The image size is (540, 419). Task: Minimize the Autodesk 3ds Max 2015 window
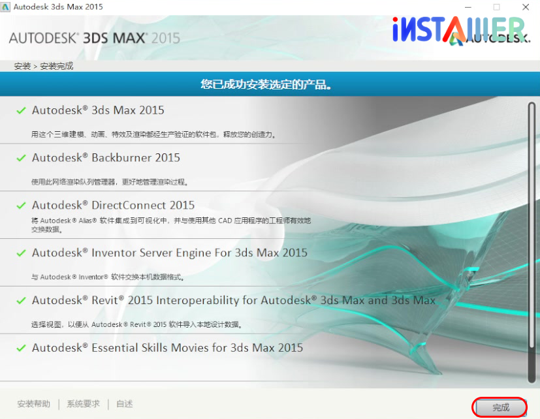point(468,7)
